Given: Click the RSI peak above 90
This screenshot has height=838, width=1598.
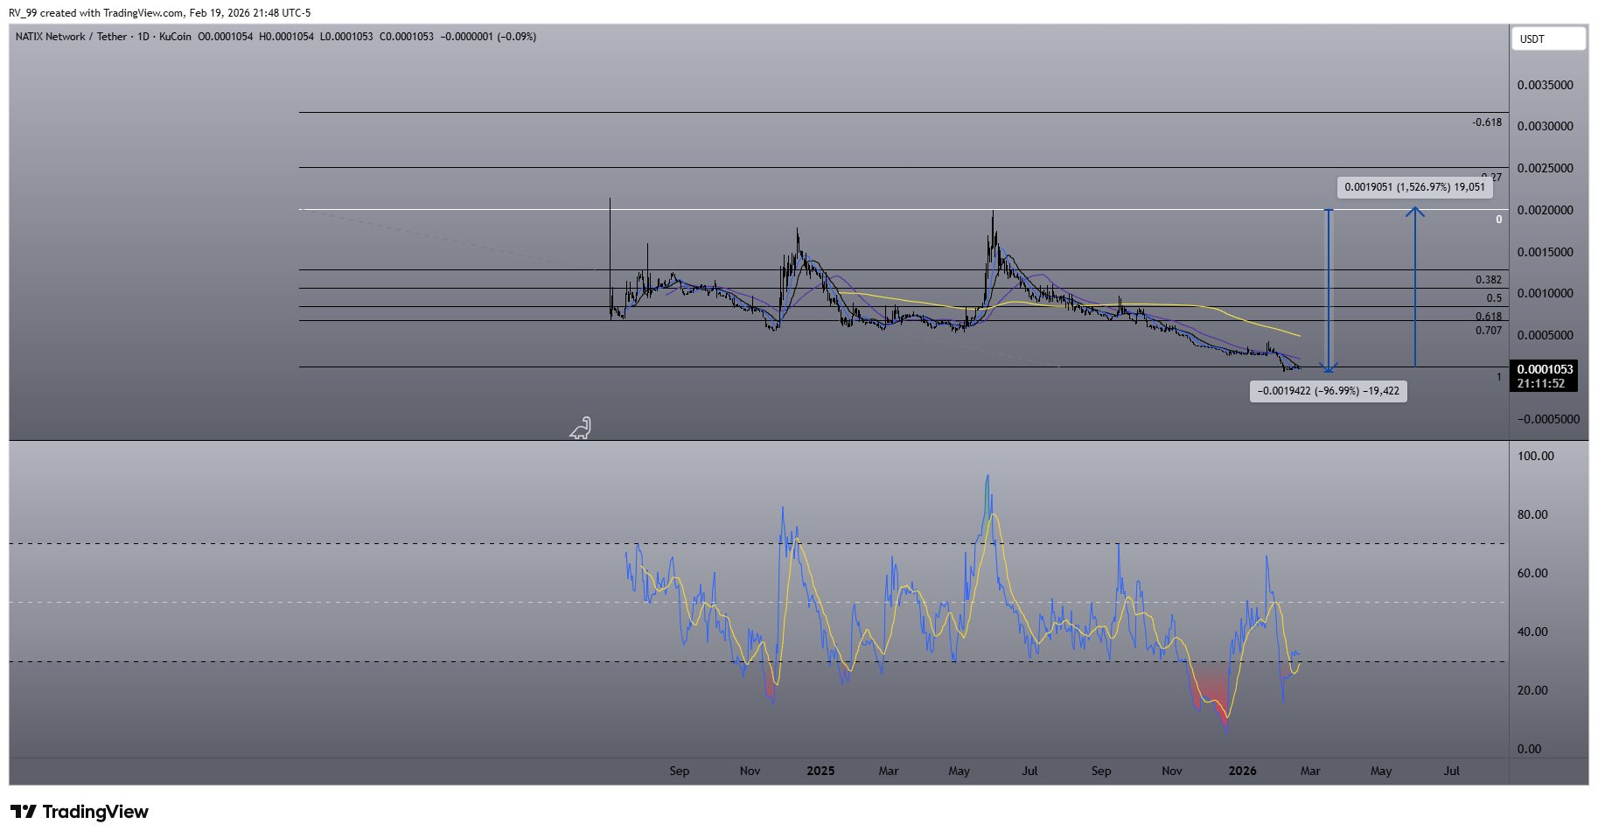Looking at the screenshot, I should pyautogui.click(x=987, y=478).
